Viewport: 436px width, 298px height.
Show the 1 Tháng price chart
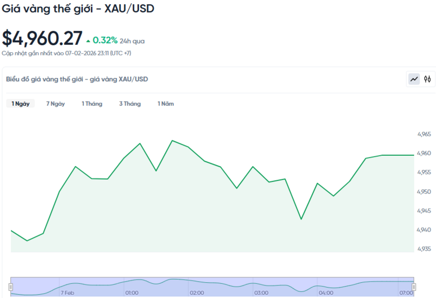92,104
